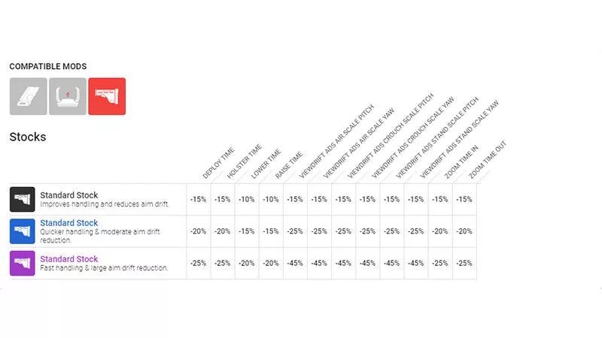602x338 pixels.
Task: Click the Stocks section heading
Action: click(28, 137)
